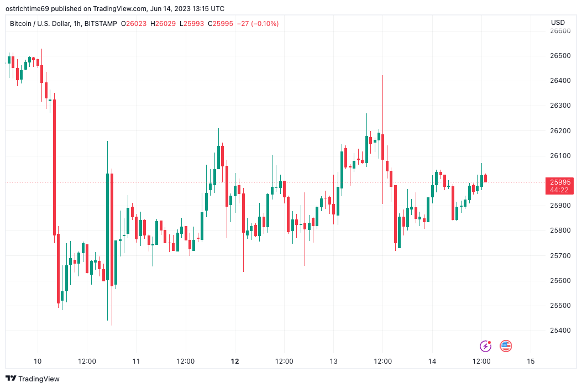
Task: Click the USD currency label
Action: [x=558, y=23]
